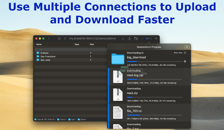Click the big_download folder thumbnail
The image size is (224, 130).
(x=118, y=59)
